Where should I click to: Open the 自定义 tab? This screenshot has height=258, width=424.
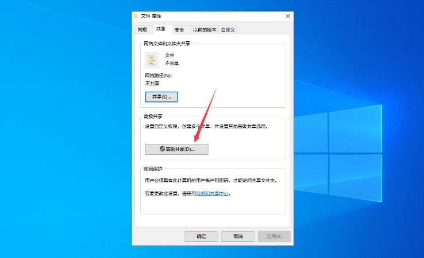(229, 29)
